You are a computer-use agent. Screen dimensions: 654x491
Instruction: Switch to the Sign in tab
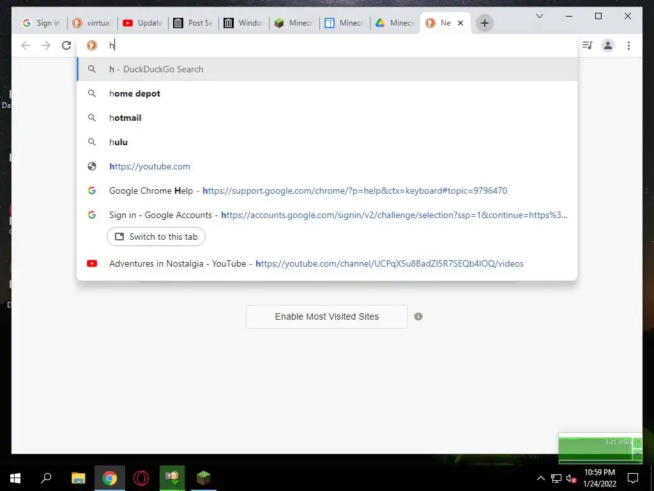[x=42, y=23]
